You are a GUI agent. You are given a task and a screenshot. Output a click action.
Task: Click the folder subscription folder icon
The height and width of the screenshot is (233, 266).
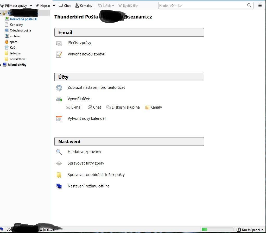click(59, 175)
